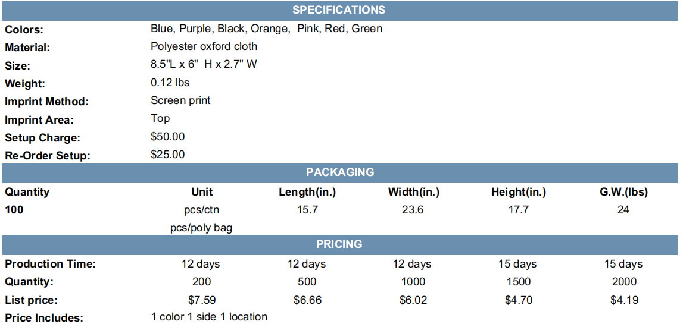Select the G.W.(lbs) column header
Image resolution: width=683 pixels, height=324 pixels.
click(x=623, y=192)
